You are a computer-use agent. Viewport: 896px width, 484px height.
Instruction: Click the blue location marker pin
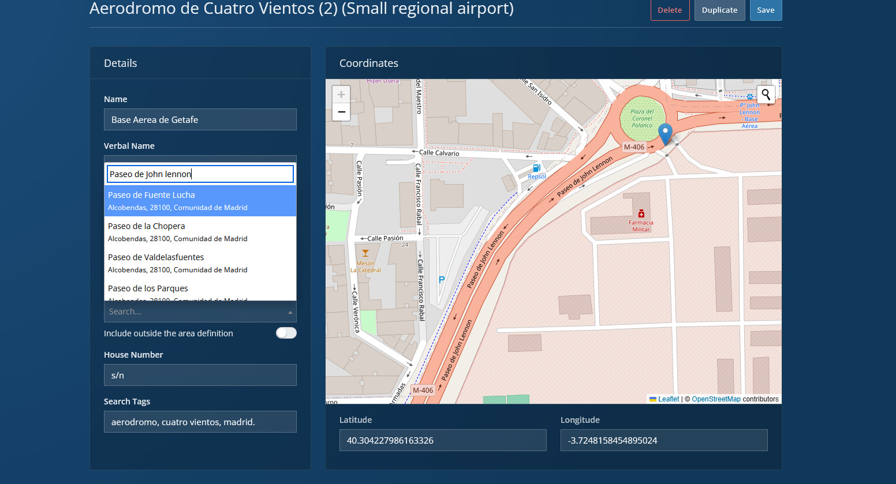point(665,133)
